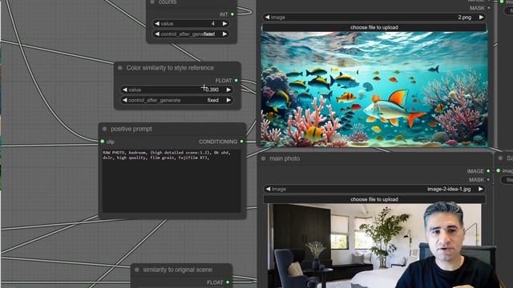This screenshot has width=513, height=288.
Task: Click choose file to upload in main photo
Action: click(x=374, y=199)
